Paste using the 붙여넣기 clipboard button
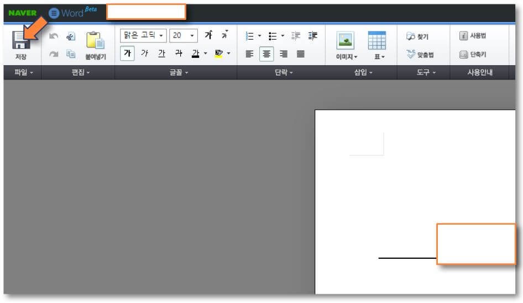Screen dimensions: 523x303 coord(96,45)
